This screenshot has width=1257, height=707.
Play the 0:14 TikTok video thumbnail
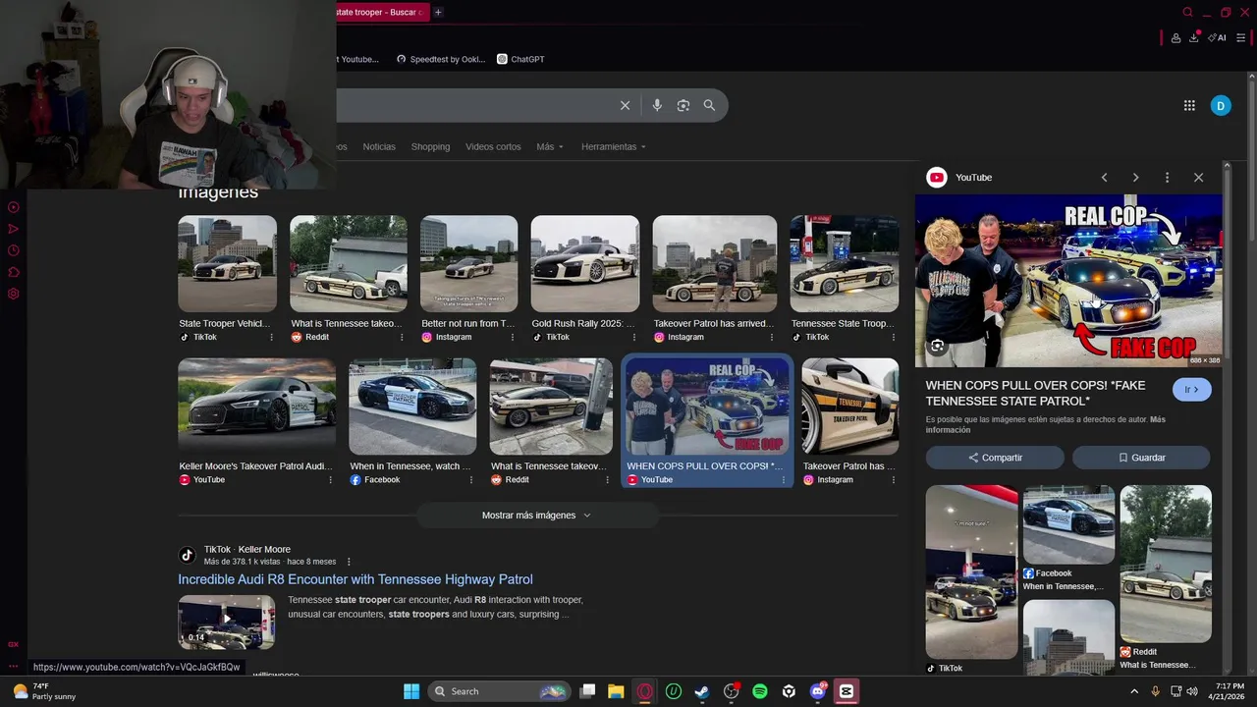point(227,622)
